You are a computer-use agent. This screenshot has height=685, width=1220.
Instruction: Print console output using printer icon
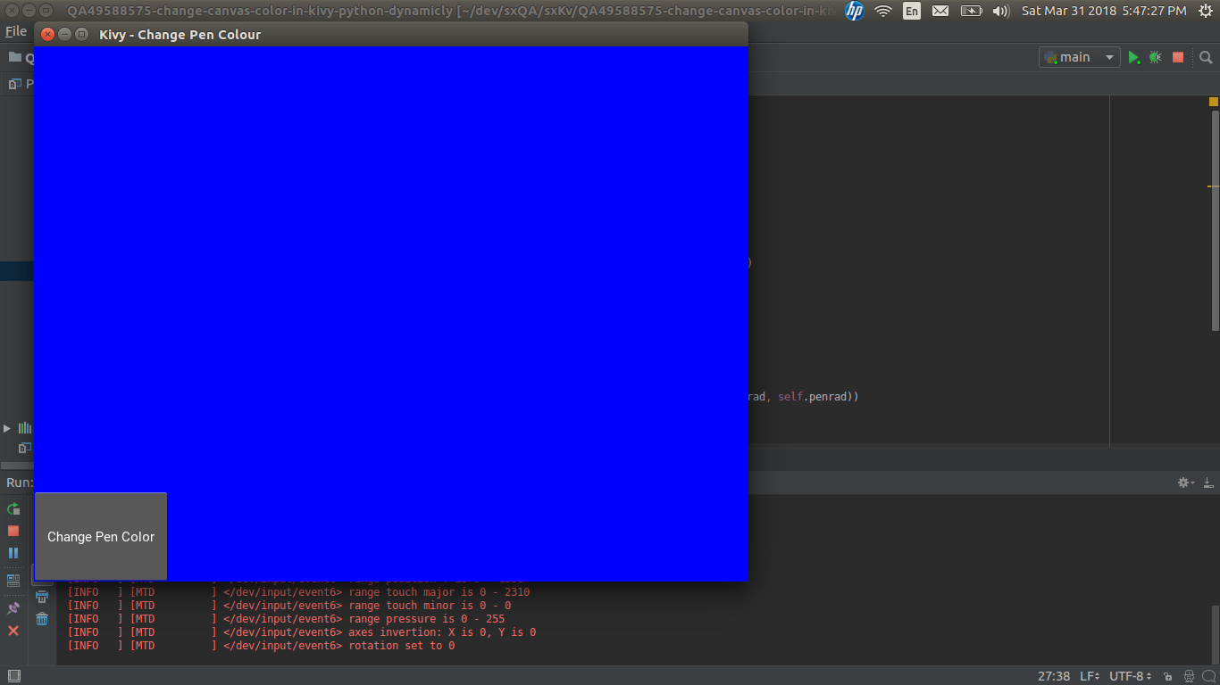tap(41, 596)
